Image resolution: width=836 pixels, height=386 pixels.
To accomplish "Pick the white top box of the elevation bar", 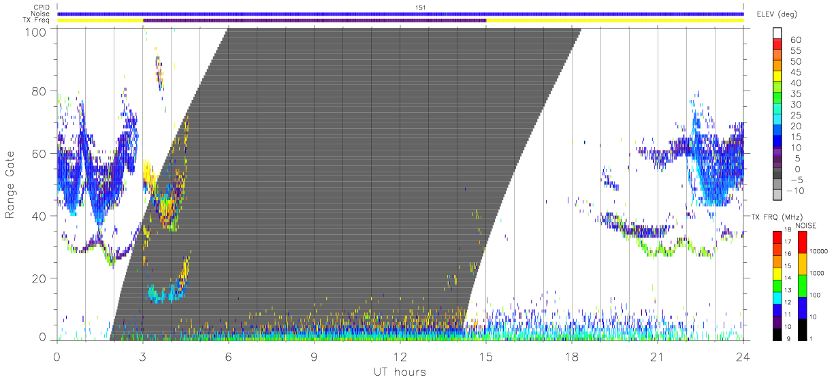I will [x=777, y=33].
